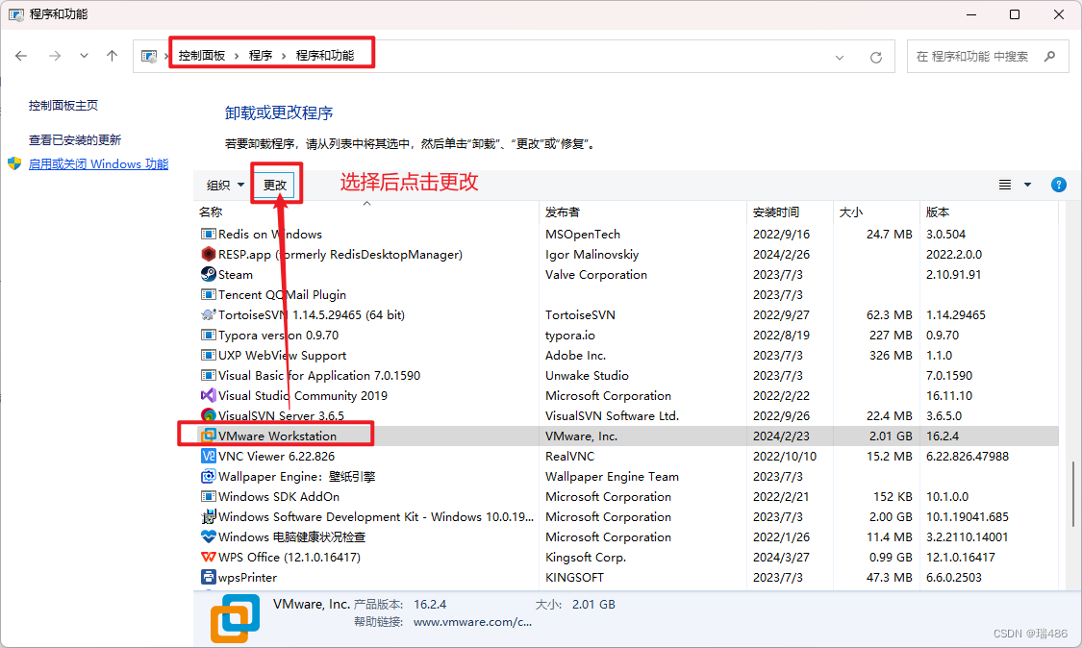Click the Redis on Windows program icon
1082x648 pixels.
[208, 234]
